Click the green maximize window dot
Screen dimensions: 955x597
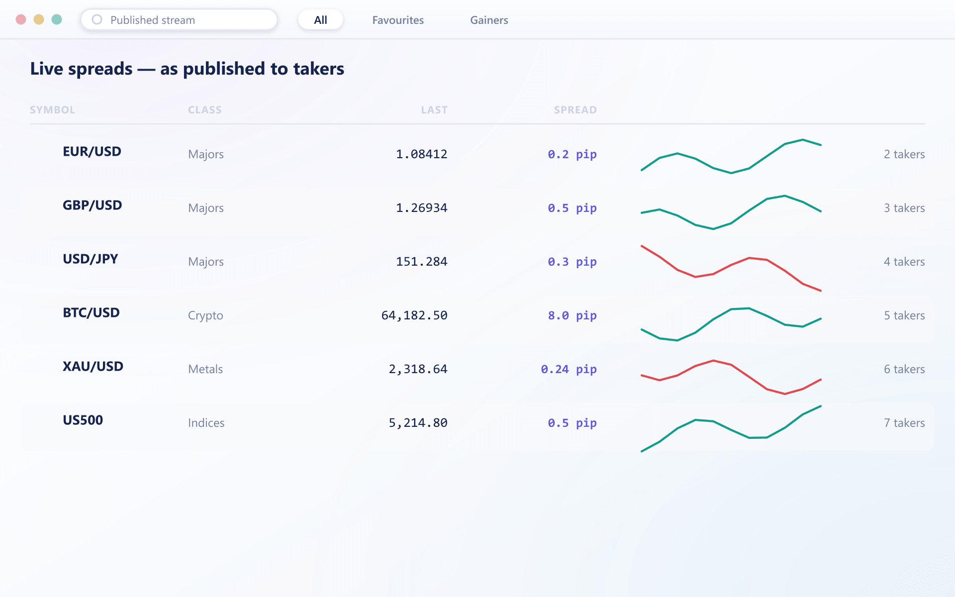point(57,19)
